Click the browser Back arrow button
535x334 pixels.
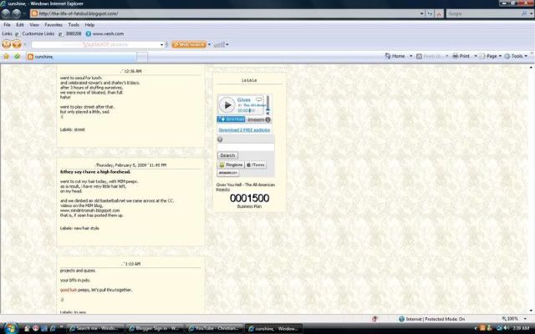(6, 13)
